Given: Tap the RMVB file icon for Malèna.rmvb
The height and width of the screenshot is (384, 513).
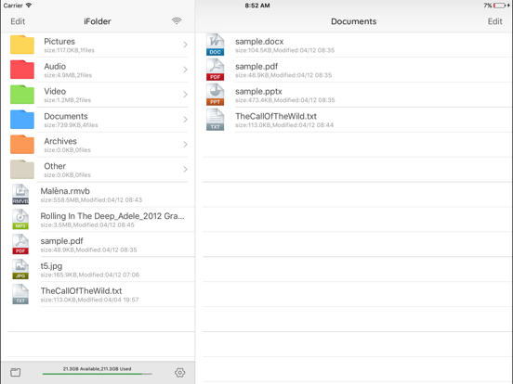Looking at the screenshot, I should coord(20,194).
